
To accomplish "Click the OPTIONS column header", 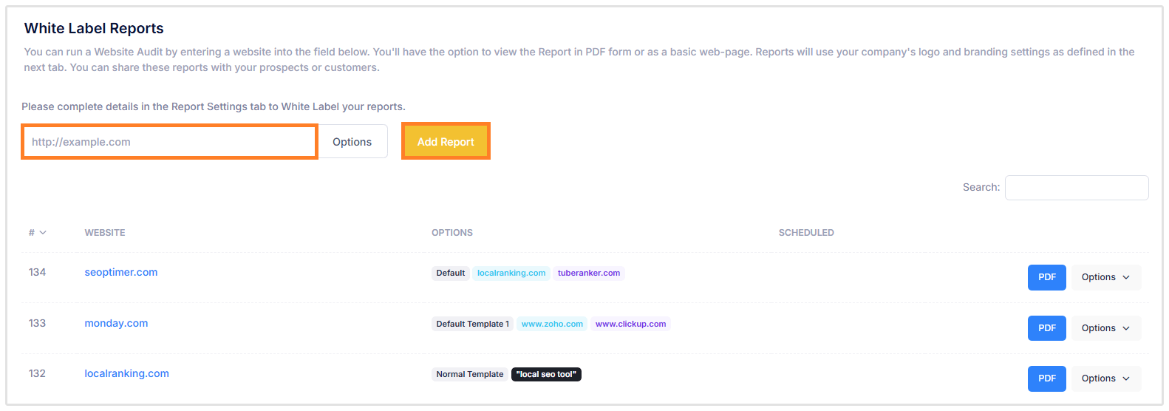I will pos(452,232).
